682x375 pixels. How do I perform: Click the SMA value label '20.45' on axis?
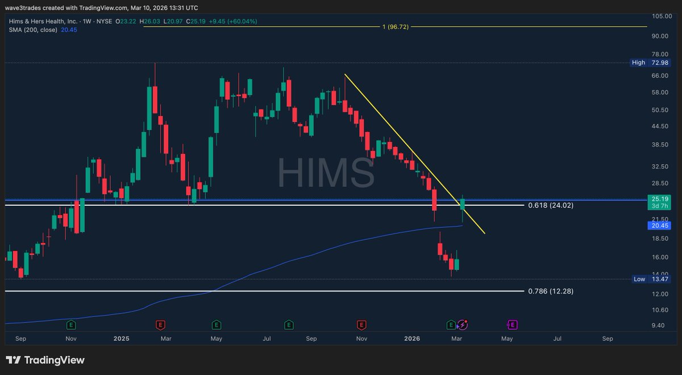tap(659, 226)
